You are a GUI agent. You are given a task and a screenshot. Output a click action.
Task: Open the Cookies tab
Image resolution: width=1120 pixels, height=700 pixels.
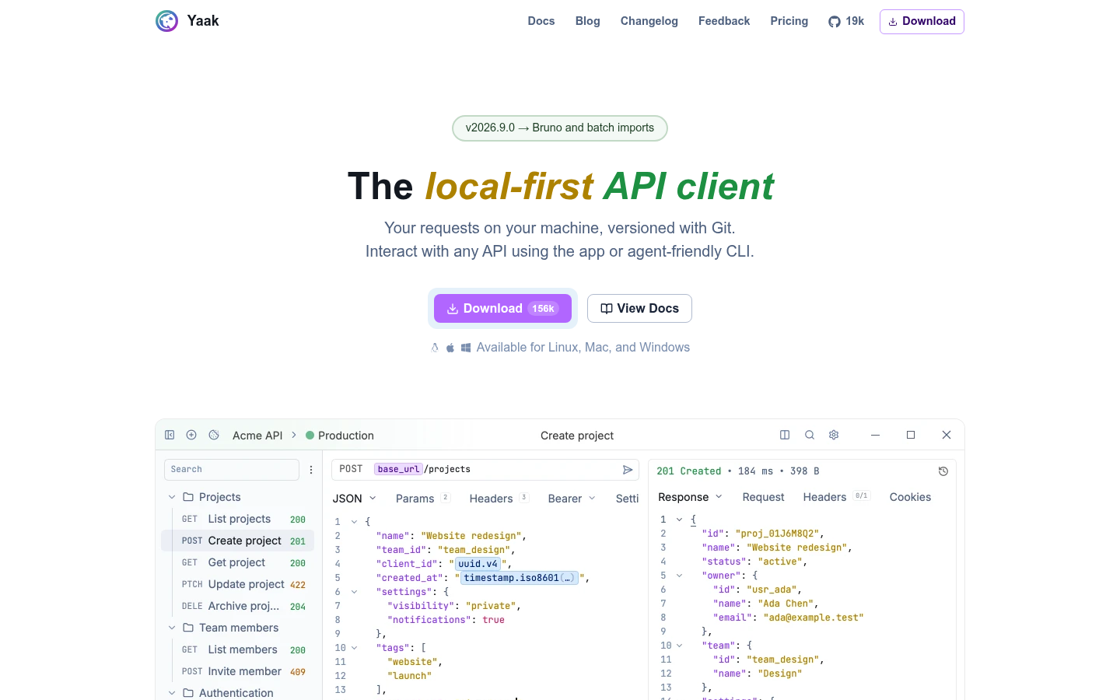tap(910, 497)
